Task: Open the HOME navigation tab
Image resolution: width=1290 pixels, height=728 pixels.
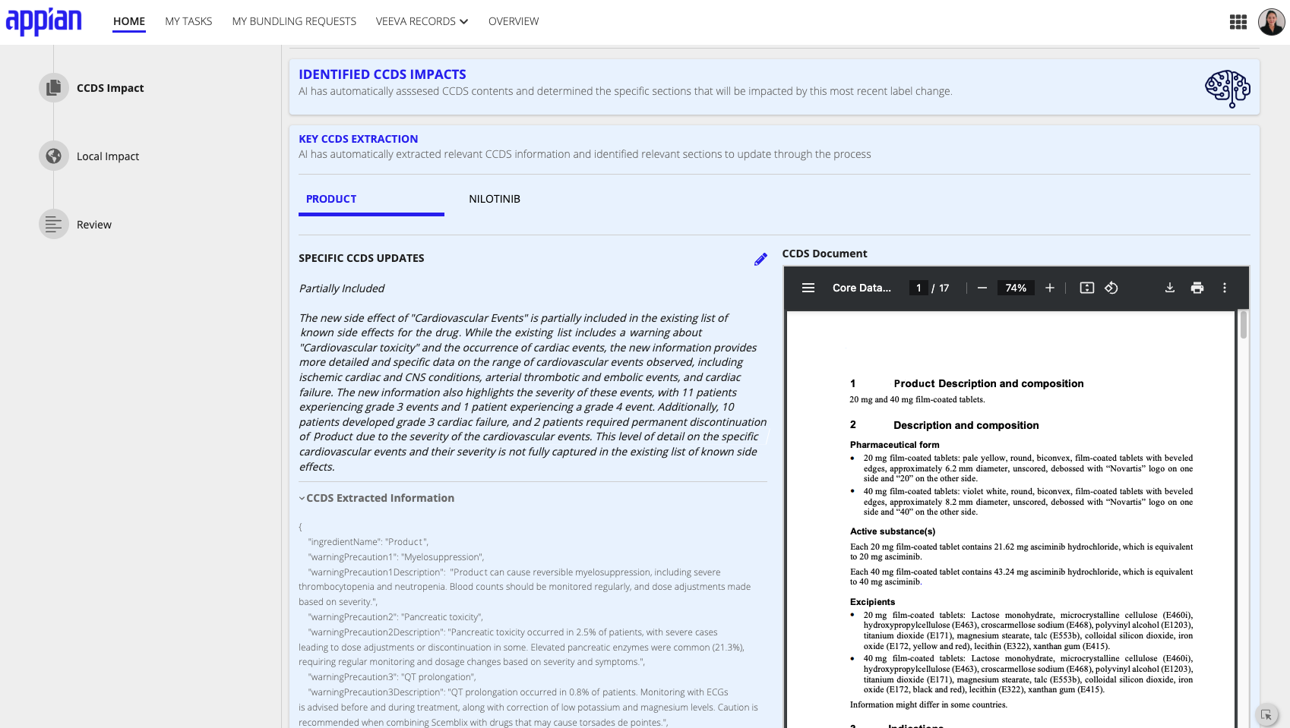Action: coord(129,21)
